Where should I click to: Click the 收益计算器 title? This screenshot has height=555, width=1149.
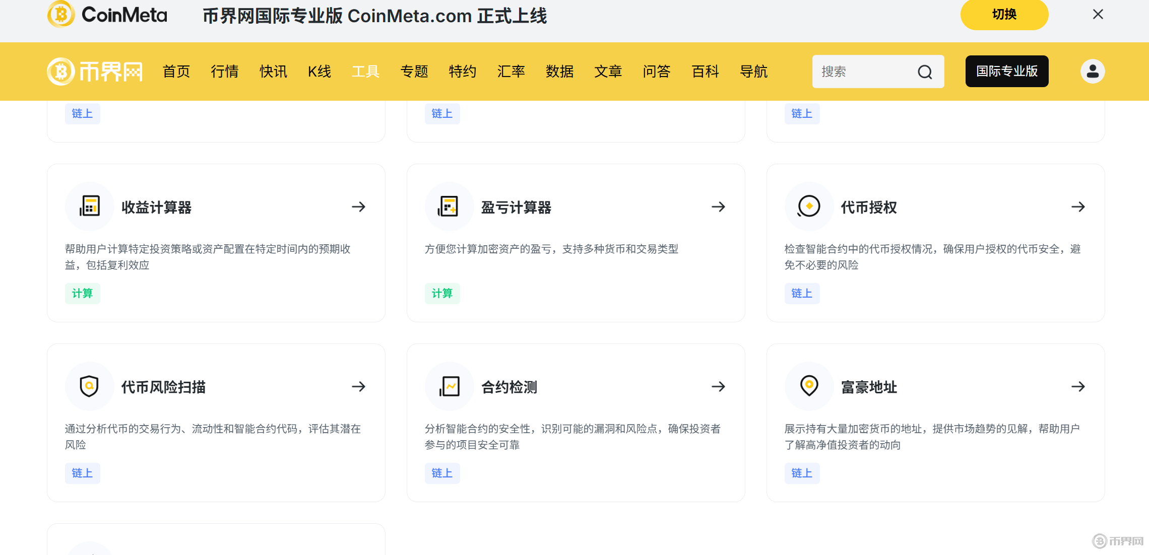point(157,207)
